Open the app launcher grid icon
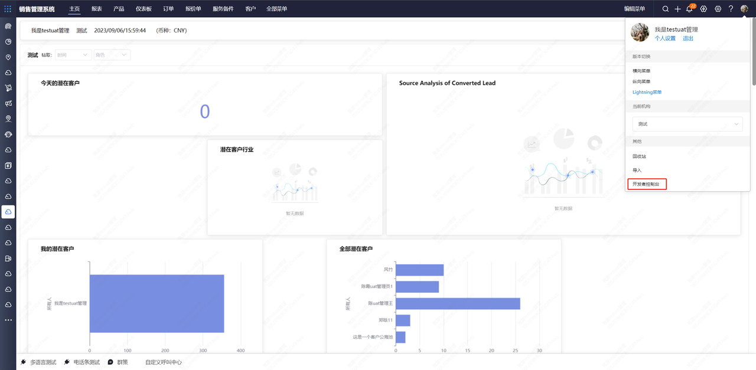Screen dimensions: 756x370 [8, 9]
